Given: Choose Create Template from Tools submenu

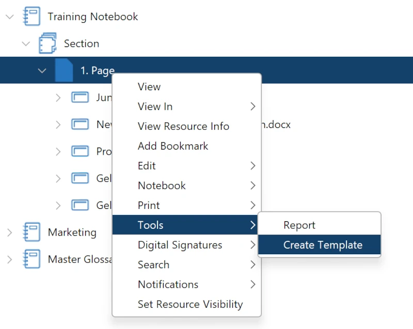Looking at the screenshot, I should [319, 245].
